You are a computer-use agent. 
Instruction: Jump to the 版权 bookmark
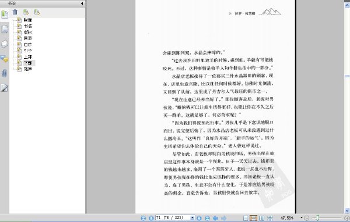tap(28, 33)
